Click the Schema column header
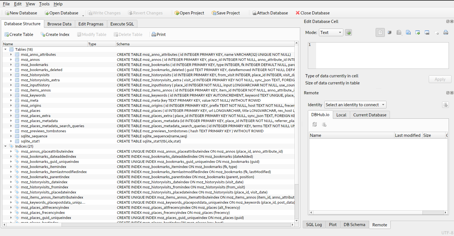 point(205,44)
